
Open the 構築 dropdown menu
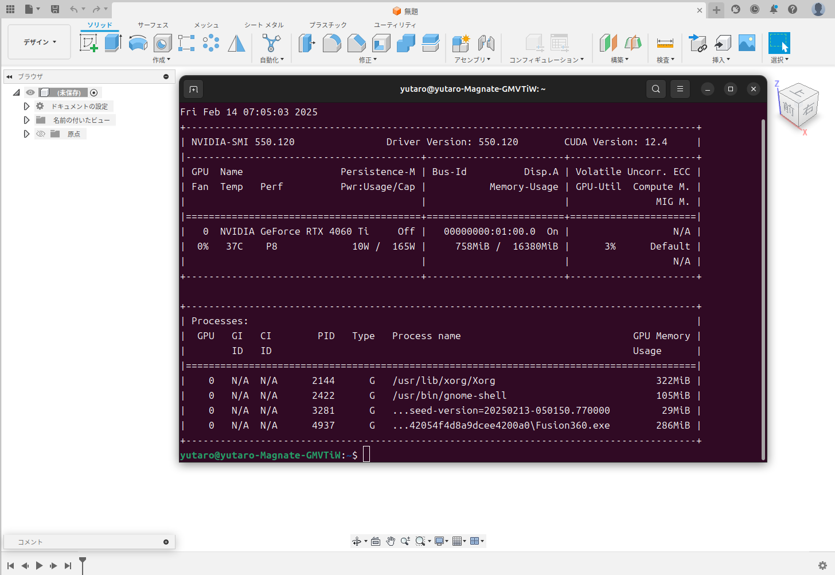[620, 60]
